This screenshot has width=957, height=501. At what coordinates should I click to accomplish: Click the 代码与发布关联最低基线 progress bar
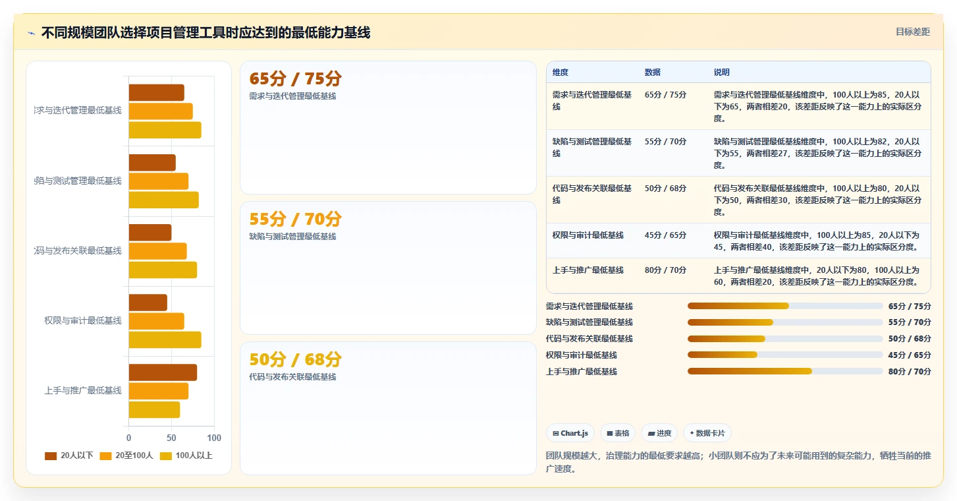pyautogui.click(x=785, y=339)
